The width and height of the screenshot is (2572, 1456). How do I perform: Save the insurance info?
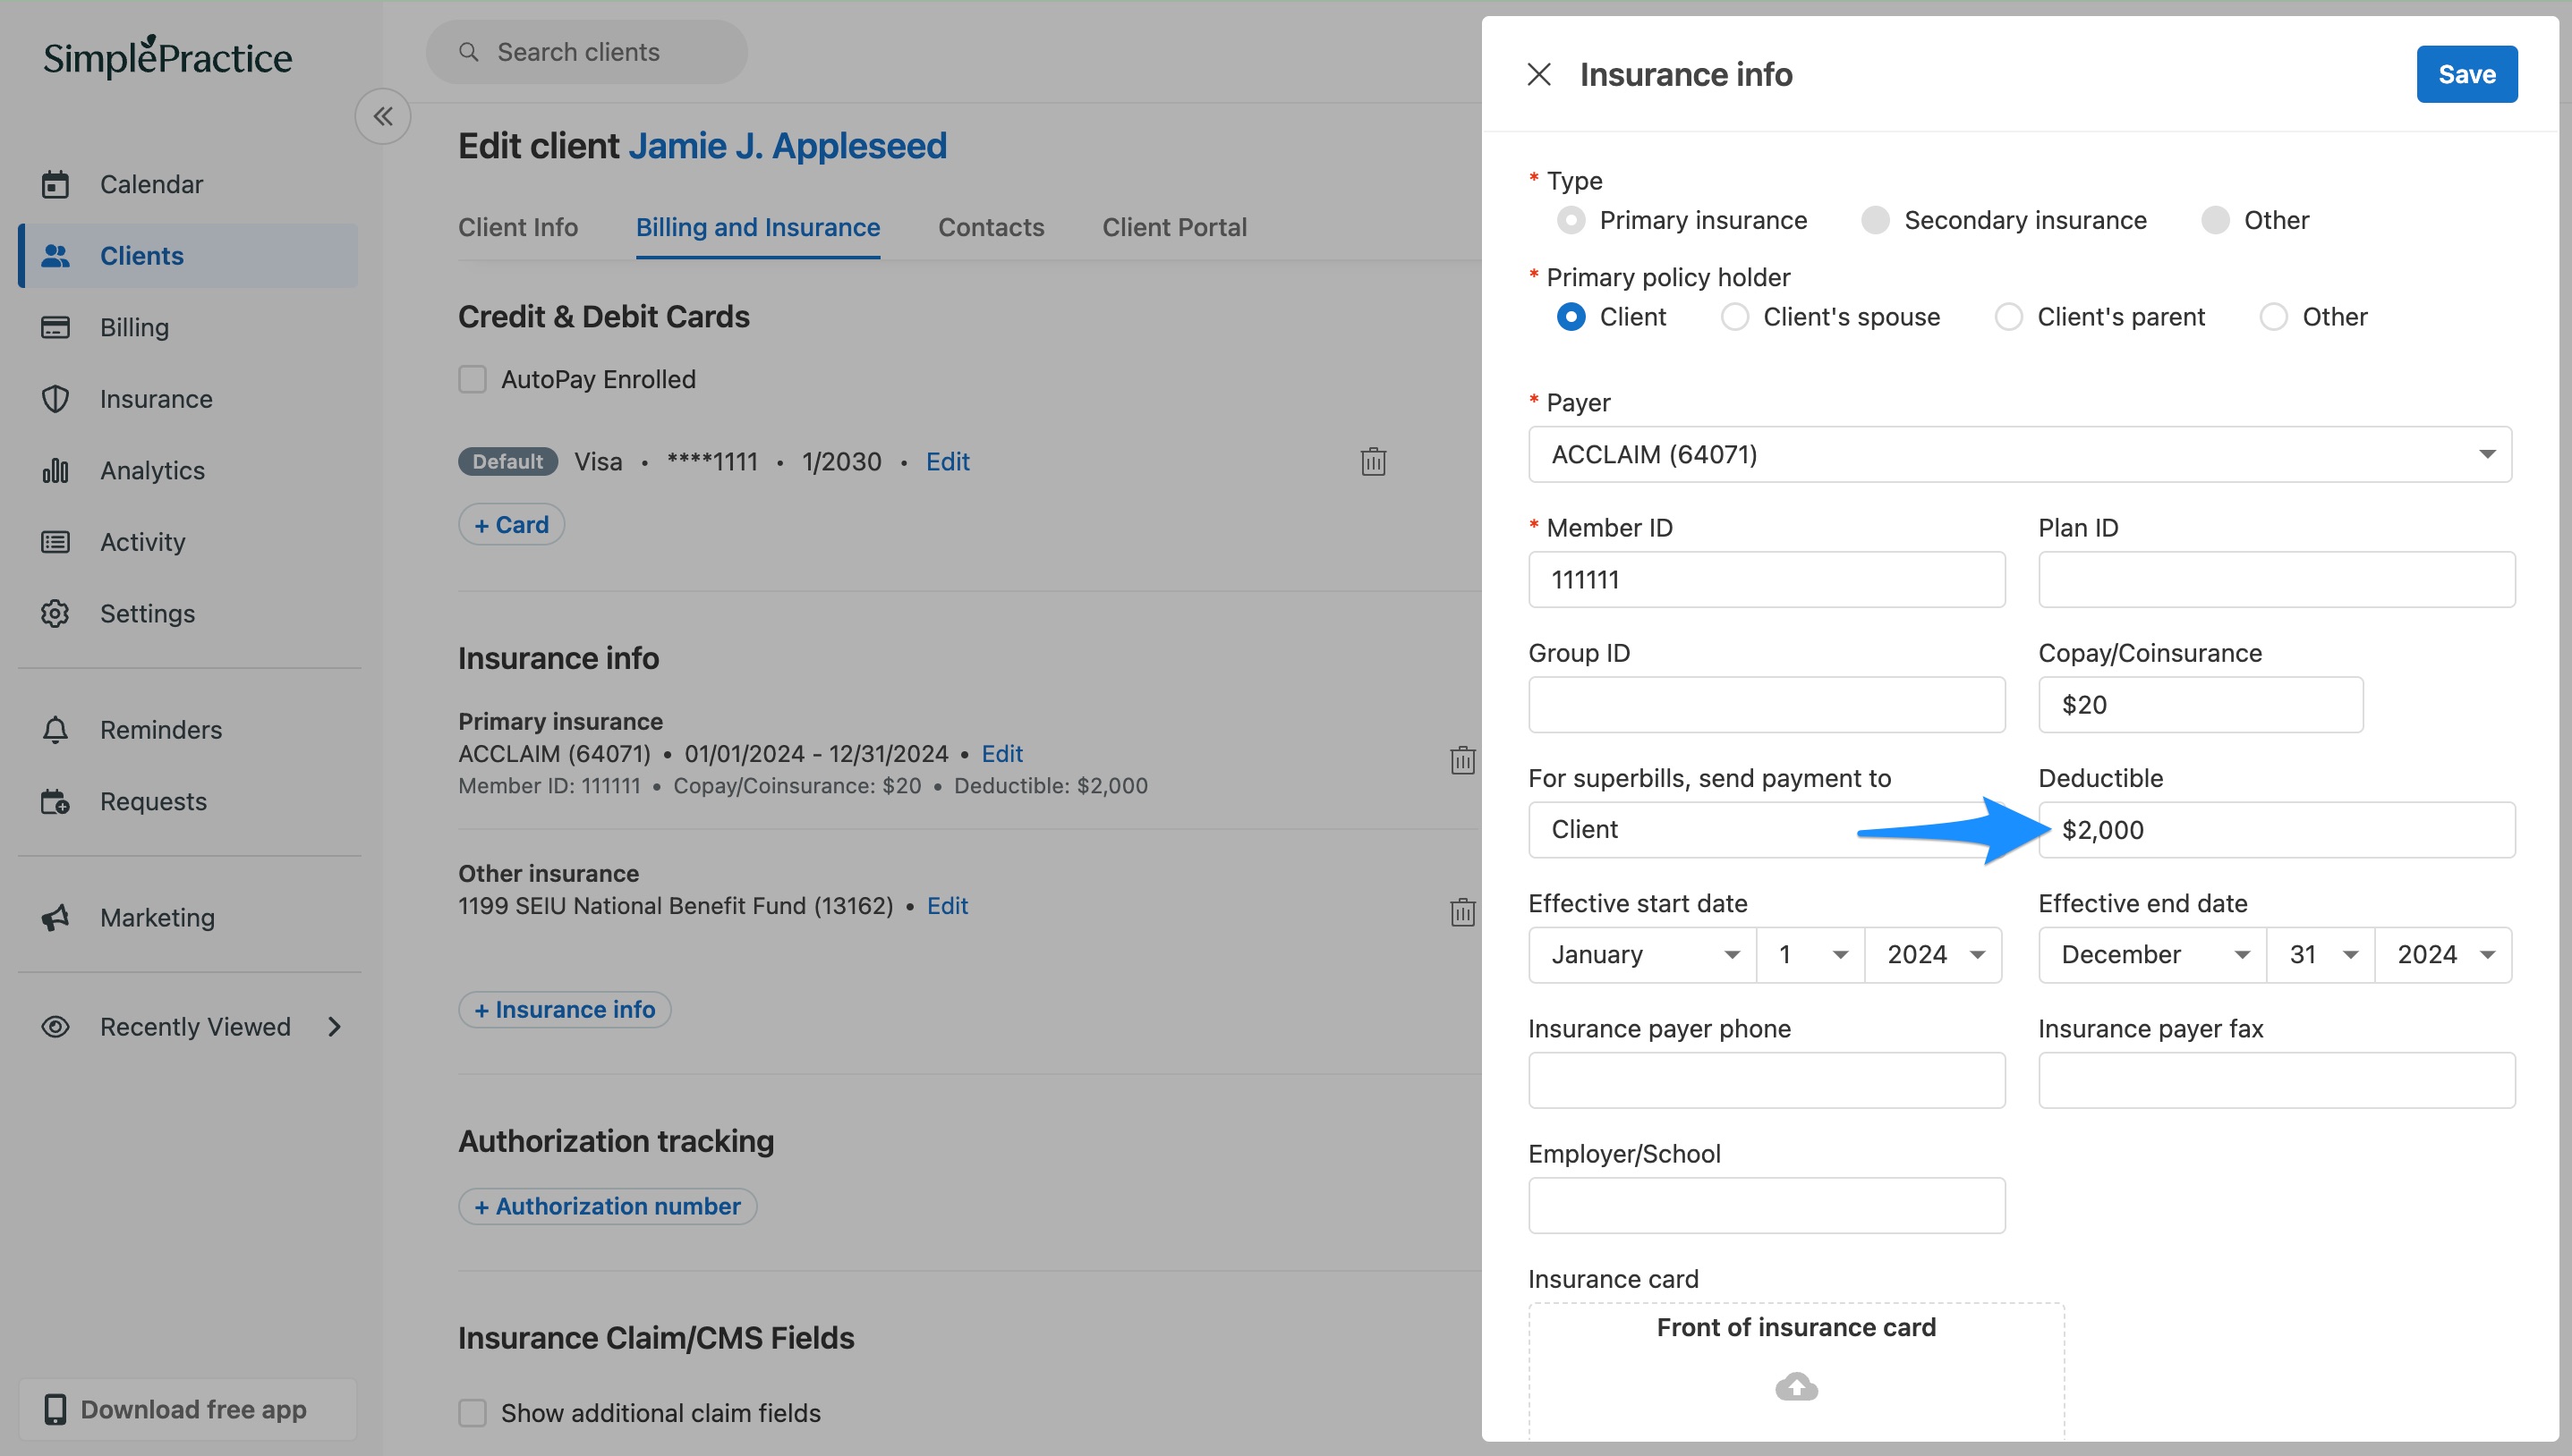point(2466,74)
